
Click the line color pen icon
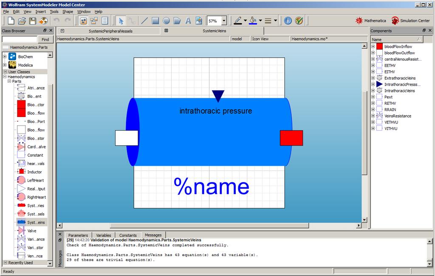point(238,21)
